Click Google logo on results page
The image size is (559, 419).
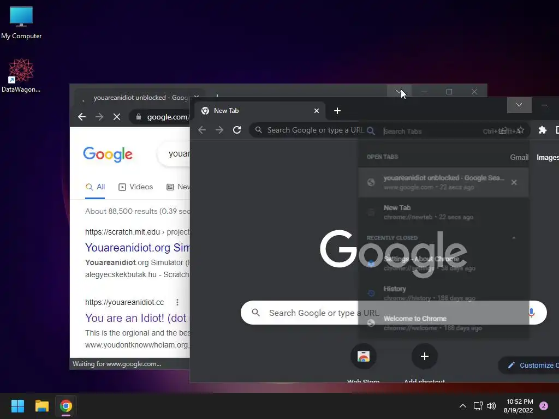click(x=108, y=154)
